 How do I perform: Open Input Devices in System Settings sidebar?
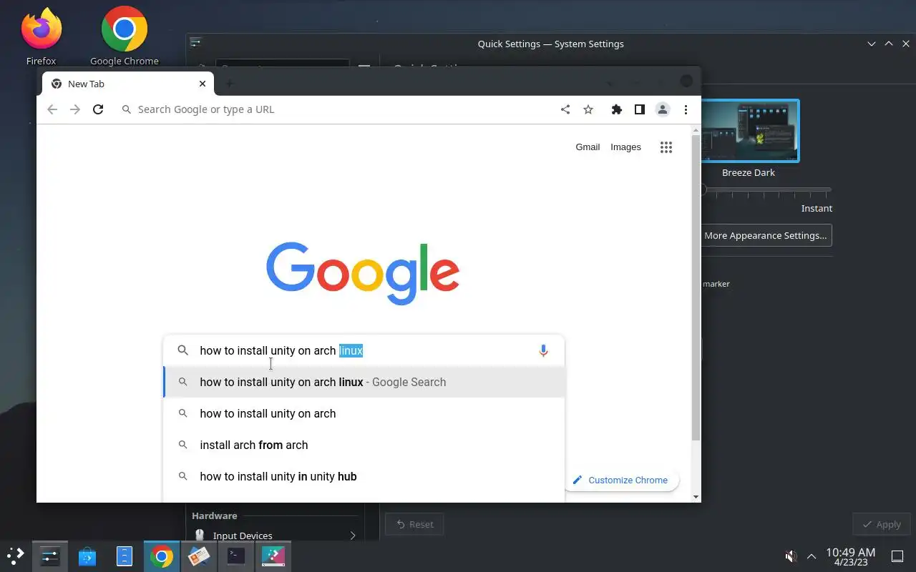274,536
